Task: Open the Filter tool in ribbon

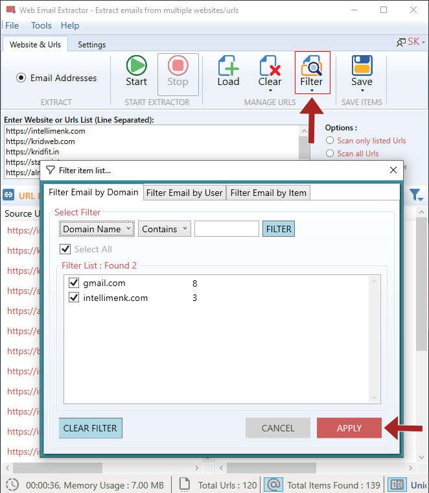Action: 312,72
